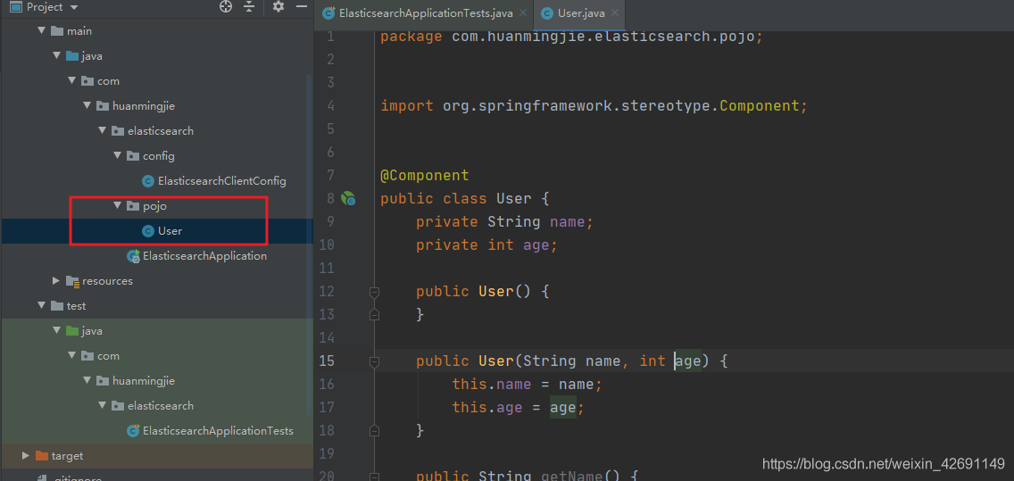This screenshot has height=481, width=1014.
Task: Click the locate/select opened file icon
Action: (226, 7)
